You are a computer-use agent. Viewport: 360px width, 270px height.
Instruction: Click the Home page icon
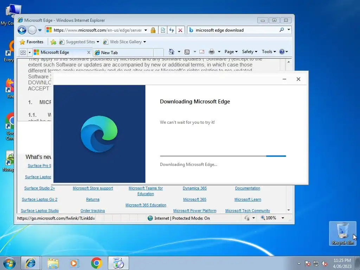[172, 52]
